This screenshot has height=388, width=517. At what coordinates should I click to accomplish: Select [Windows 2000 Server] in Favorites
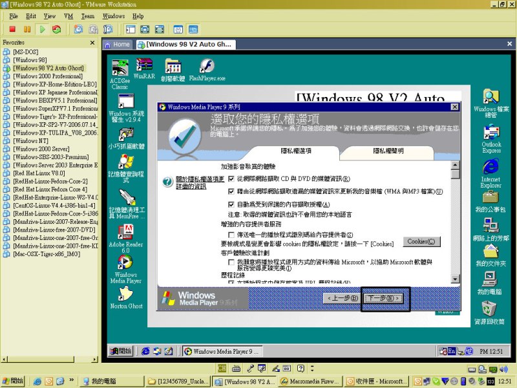pyautogui.click(x=41, y=149)
